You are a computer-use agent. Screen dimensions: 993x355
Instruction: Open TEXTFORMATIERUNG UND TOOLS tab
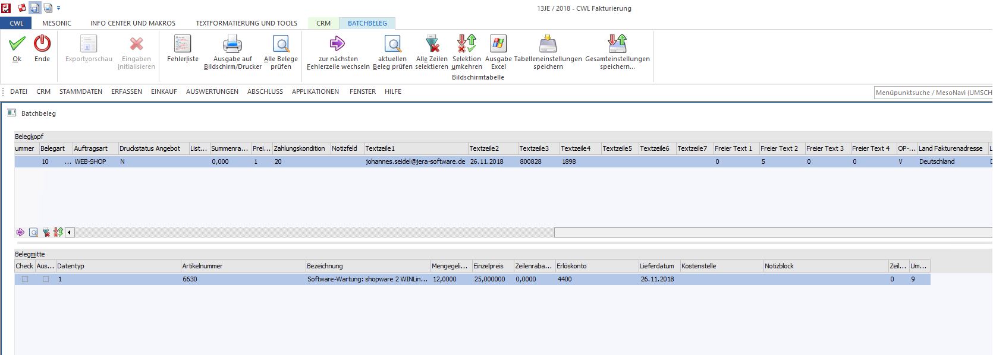point(247,23)
